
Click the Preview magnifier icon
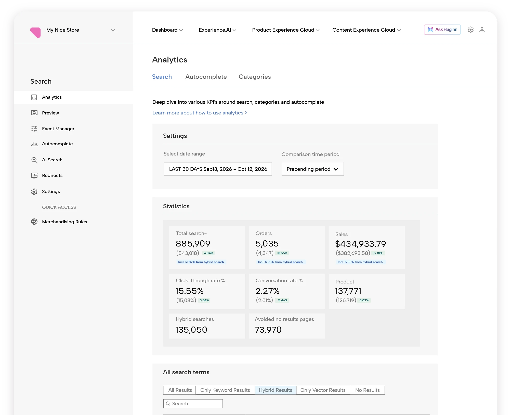34,113
